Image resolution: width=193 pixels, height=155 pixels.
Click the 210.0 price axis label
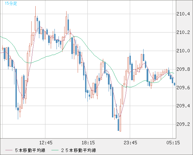click(183, 51)
